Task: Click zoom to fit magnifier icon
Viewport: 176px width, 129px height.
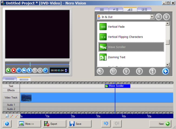Action: 7,116
